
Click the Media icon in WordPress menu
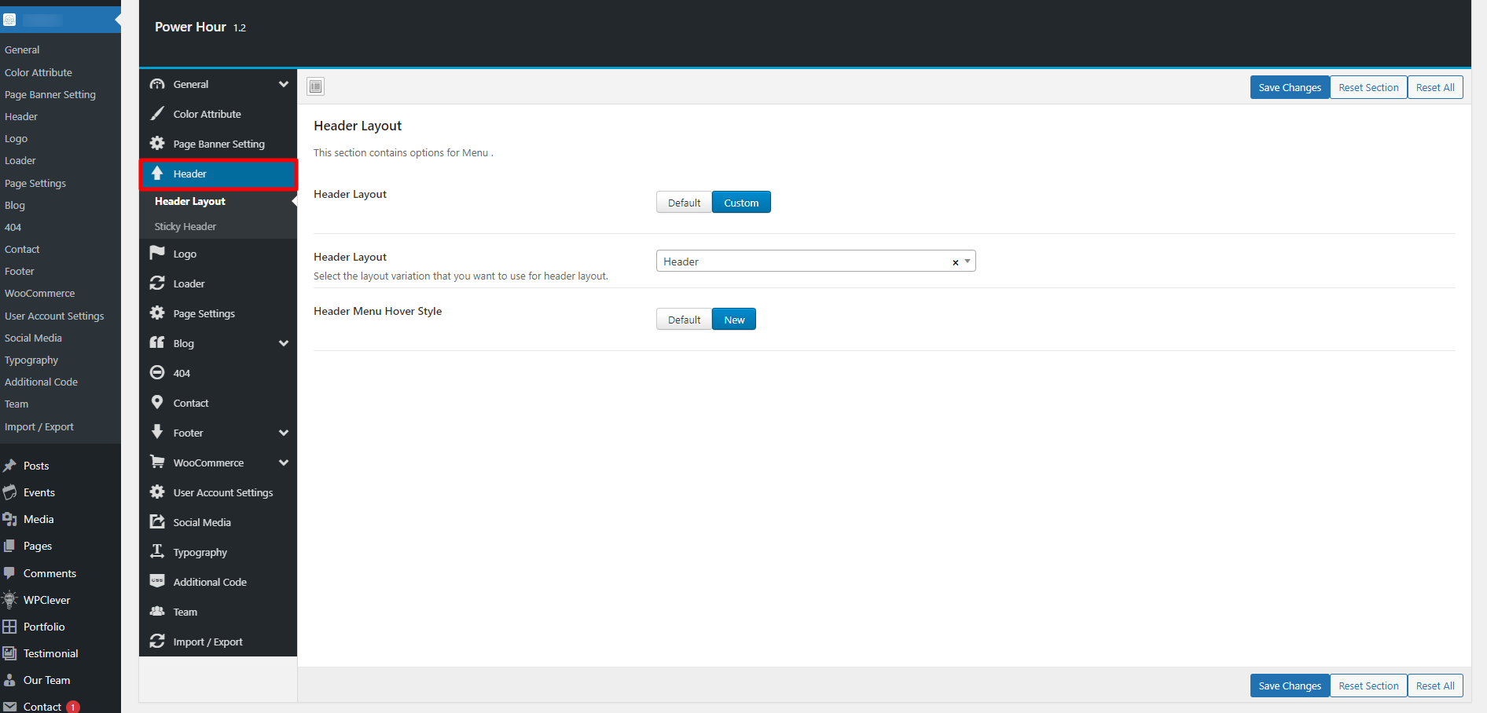(x=9, y=519)
